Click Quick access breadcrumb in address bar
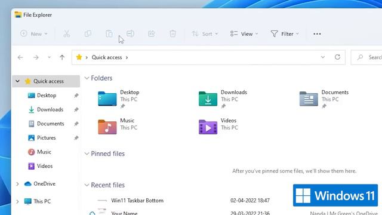This screenshot has height=215, width=382. (107, 57)
